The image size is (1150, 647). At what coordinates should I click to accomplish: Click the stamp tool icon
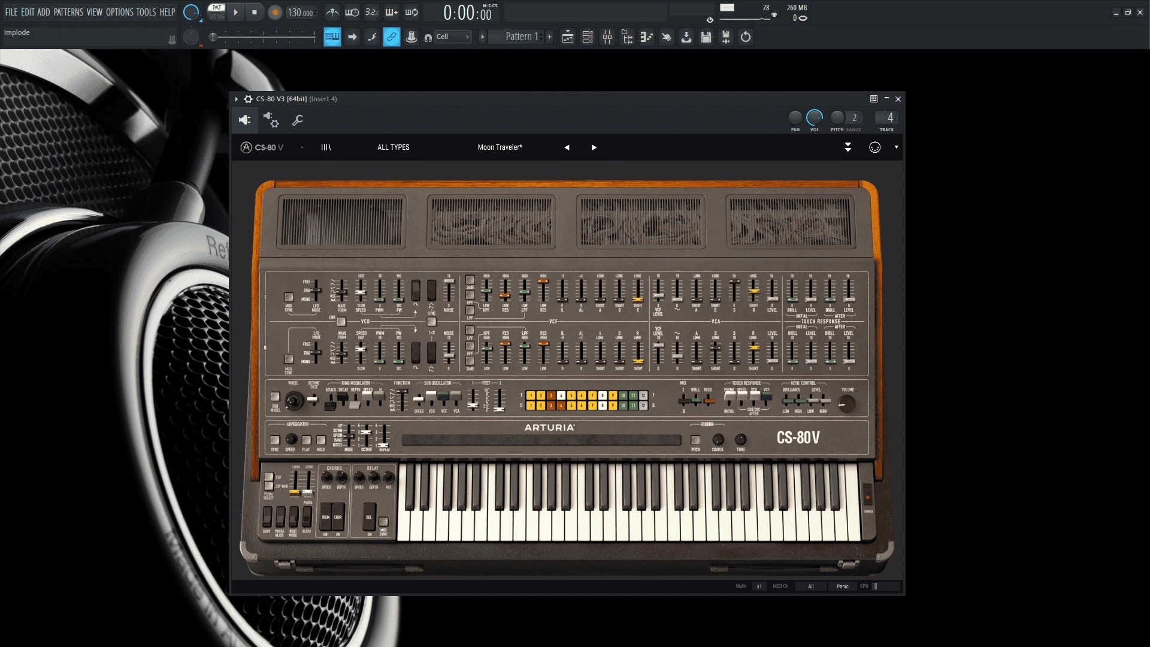coord(411,37)
